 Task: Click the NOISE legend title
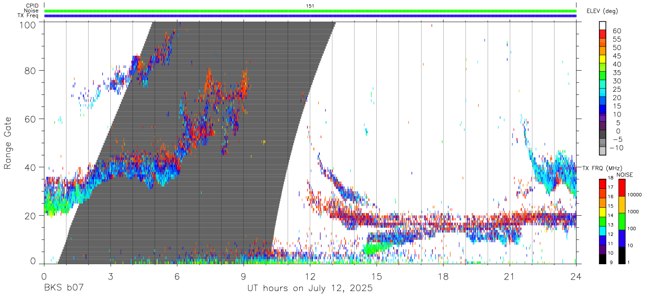(625, 175)
